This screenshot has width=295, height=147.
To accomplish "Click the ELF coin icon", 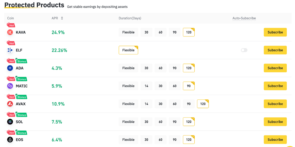I will 10,50.
